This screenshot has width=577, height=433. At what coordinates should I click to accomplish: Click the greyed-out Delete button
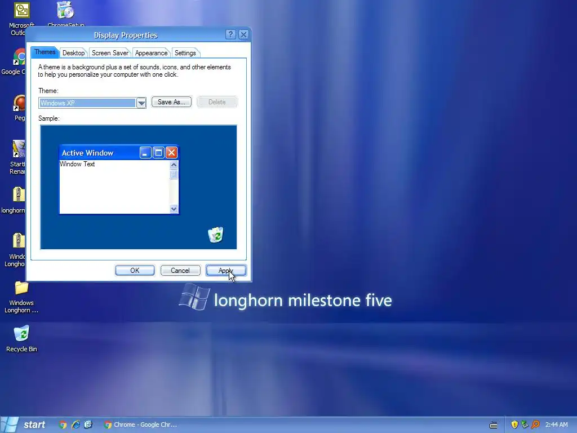point(217,102)
